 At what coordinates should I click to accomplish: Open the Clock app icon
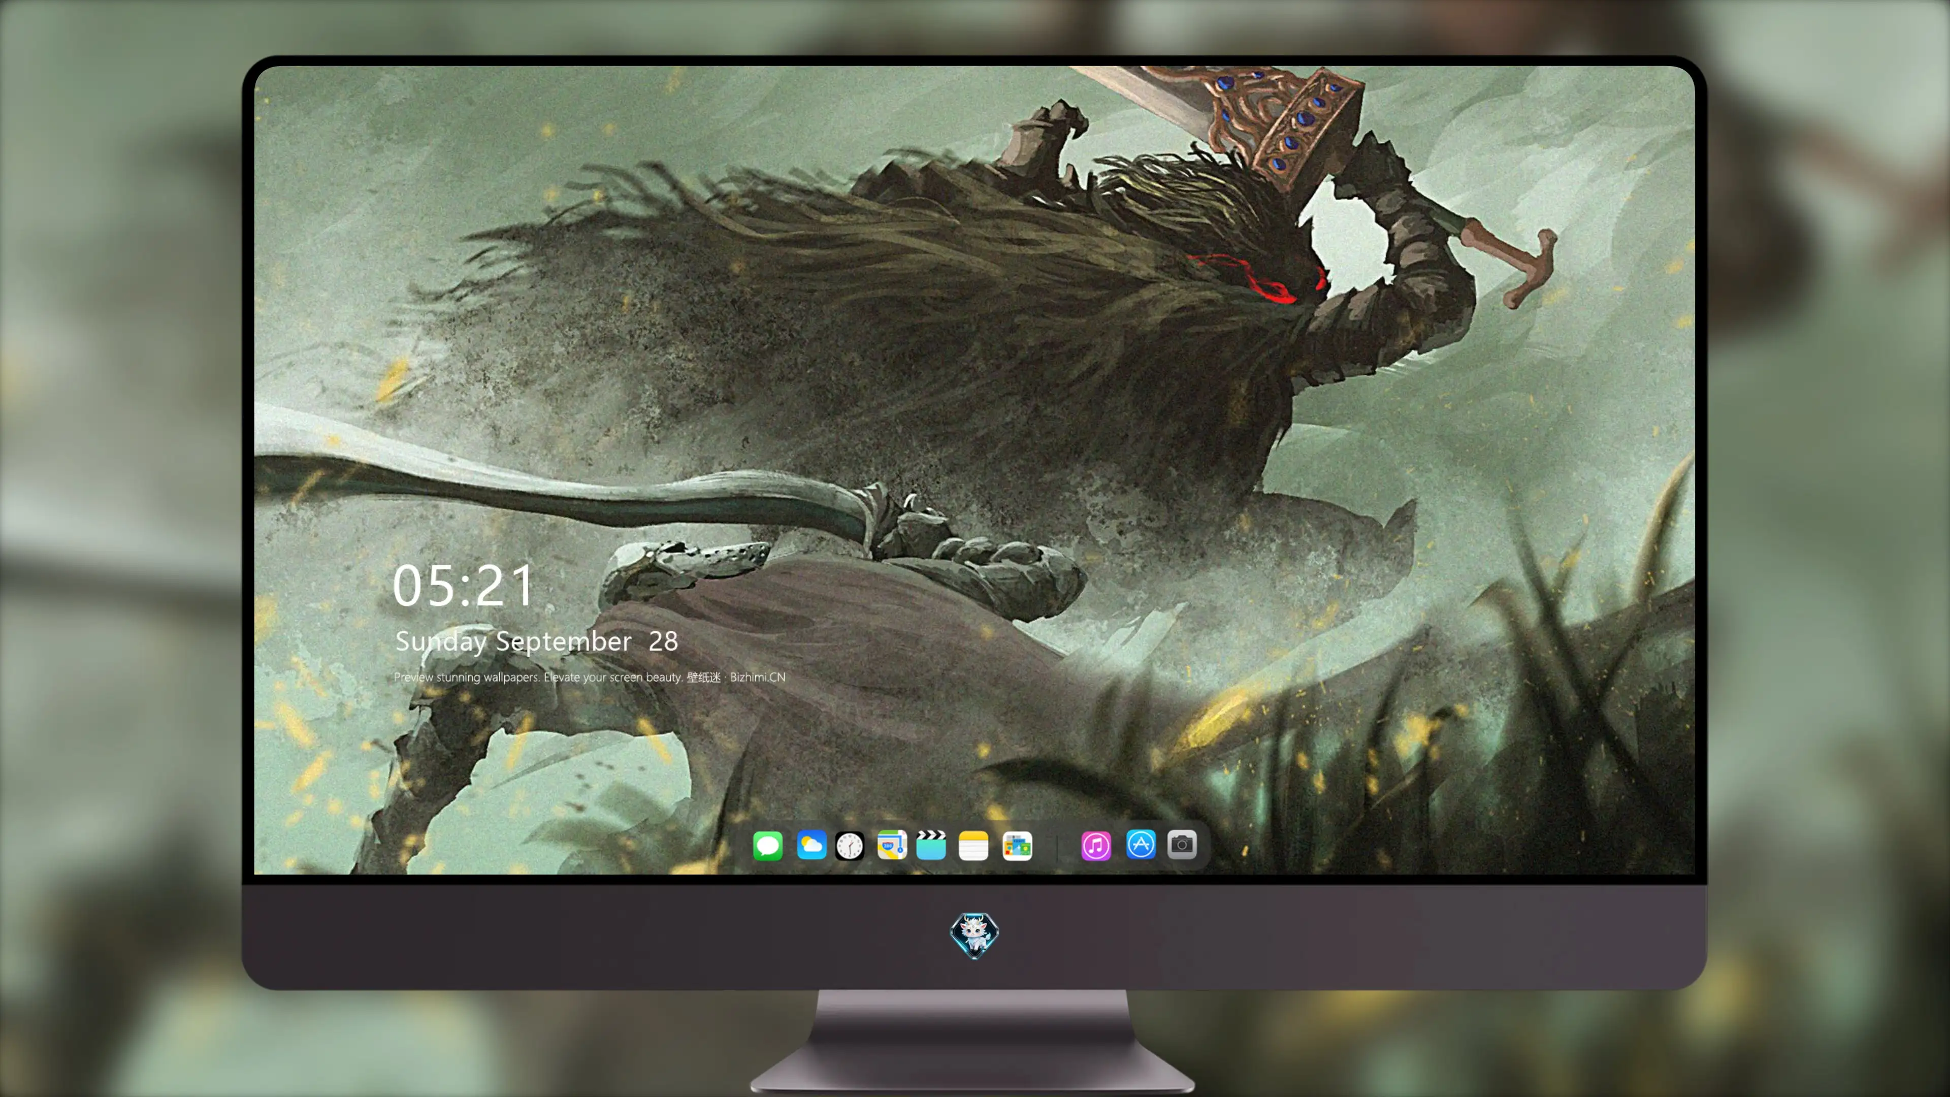pyautogui.click(x=850, y=846)
